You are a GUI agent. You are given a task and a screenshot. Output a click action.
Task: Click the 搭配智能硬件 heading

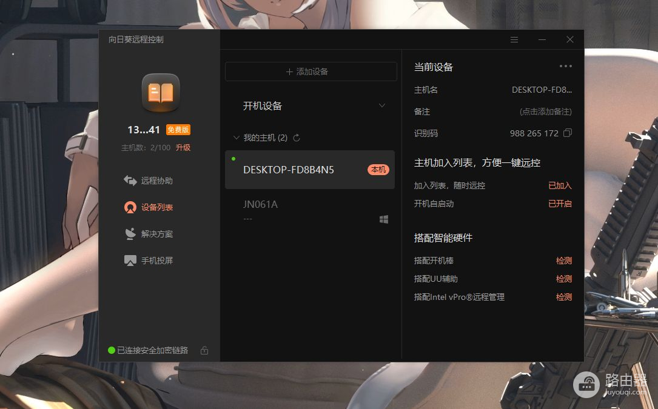coord(443,238)
